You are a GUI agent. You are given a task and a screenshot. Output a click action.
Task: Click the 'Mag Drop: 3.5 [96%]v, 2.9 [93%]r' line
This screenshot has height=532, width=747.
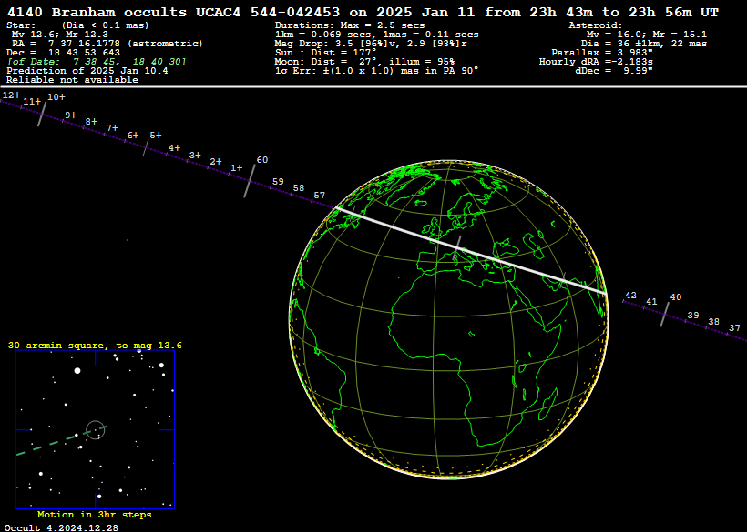click(371, 44)
